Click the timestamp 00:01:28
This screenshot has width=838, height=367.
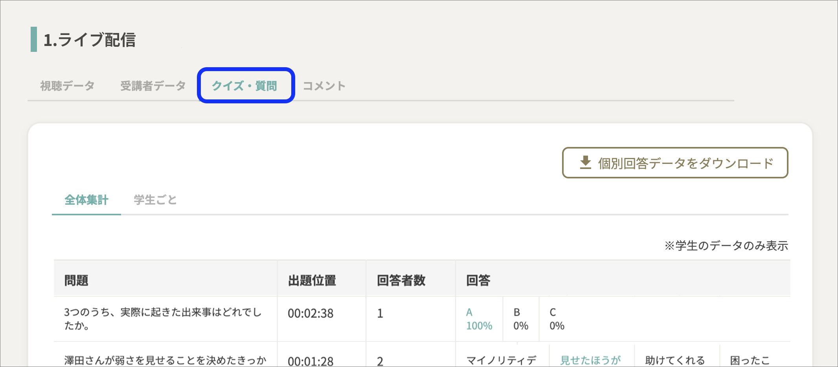click(311, 361)
